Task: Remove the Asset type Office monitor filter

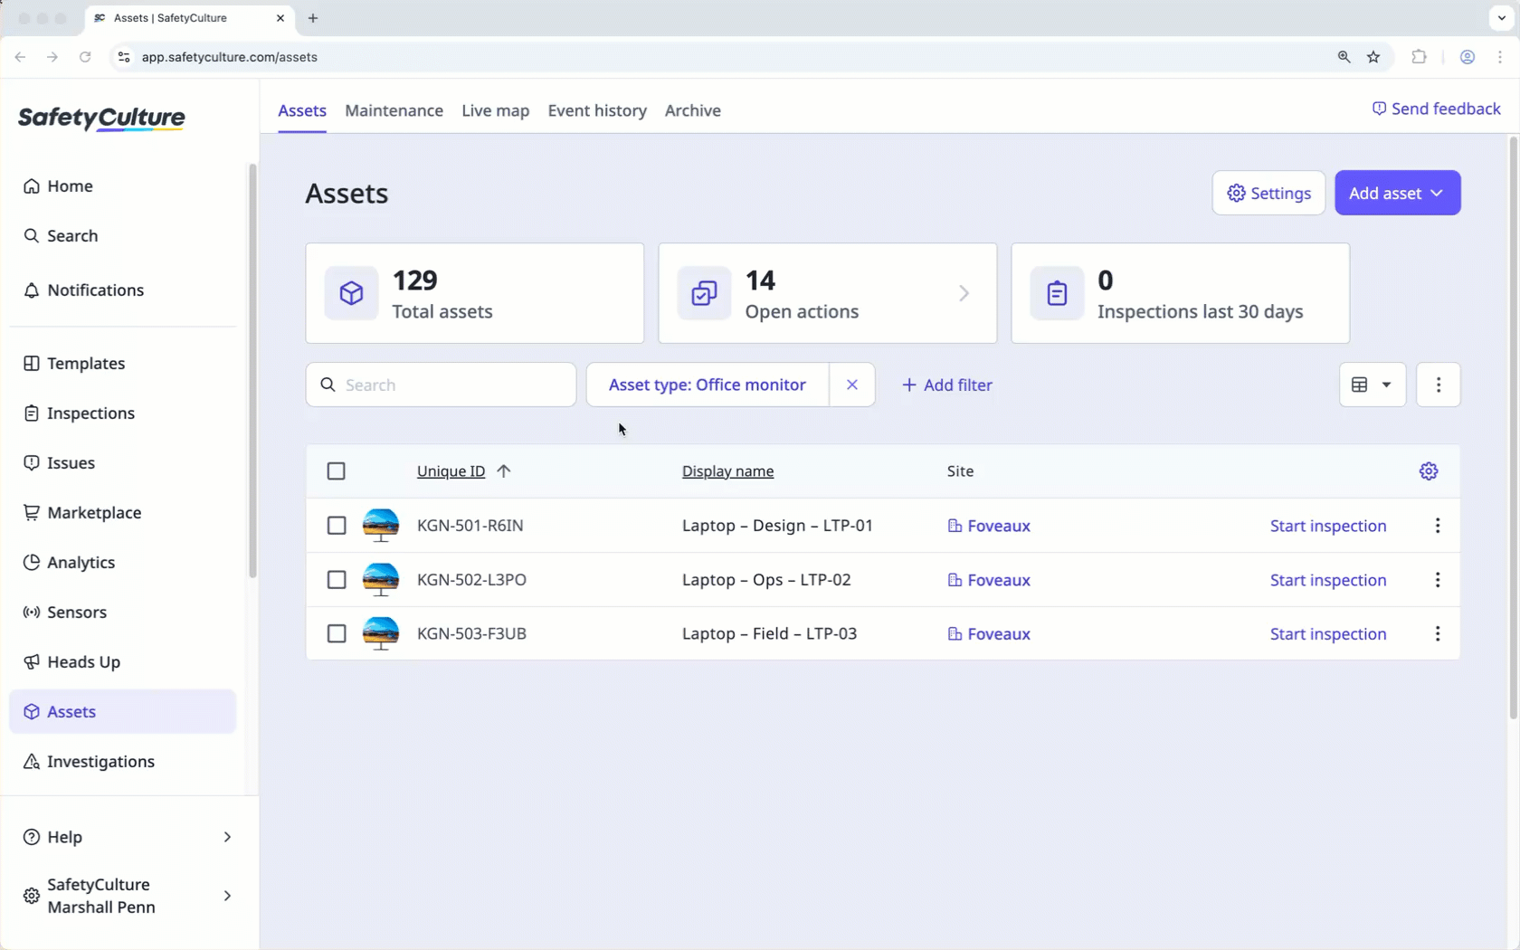Action: click(852, 385)
